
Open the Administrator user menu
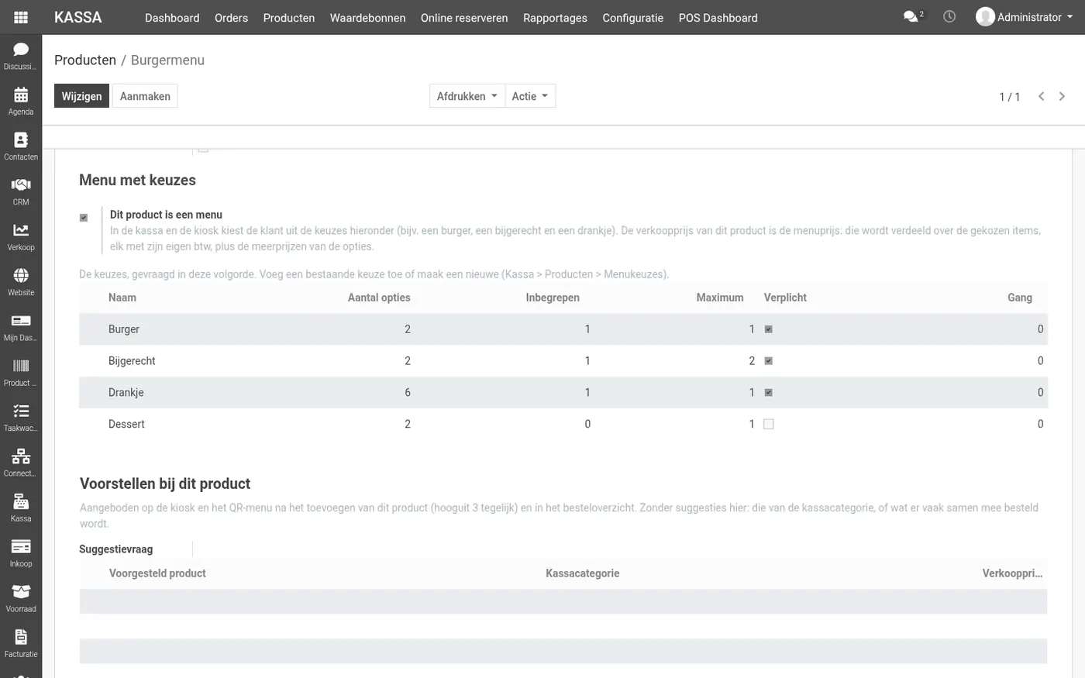coord(1025,17)
